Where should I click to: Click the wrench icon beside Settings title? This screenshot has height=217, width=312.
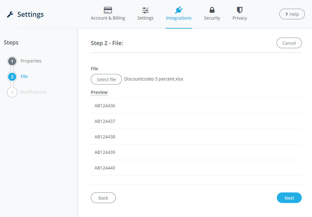10,14
